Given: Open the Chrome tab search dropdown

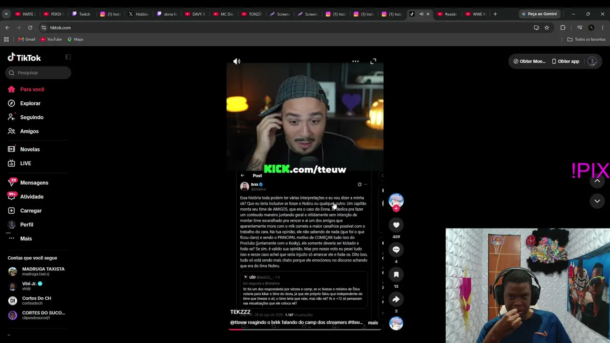Looking at the screenshot, I should [x=6, y=14].
